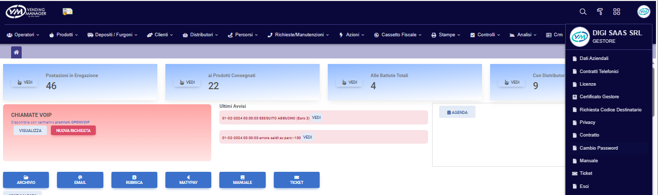This screenshot has height=195, width=658.
Task: Expand the Percorsi menu
Action: coord(243,35)
